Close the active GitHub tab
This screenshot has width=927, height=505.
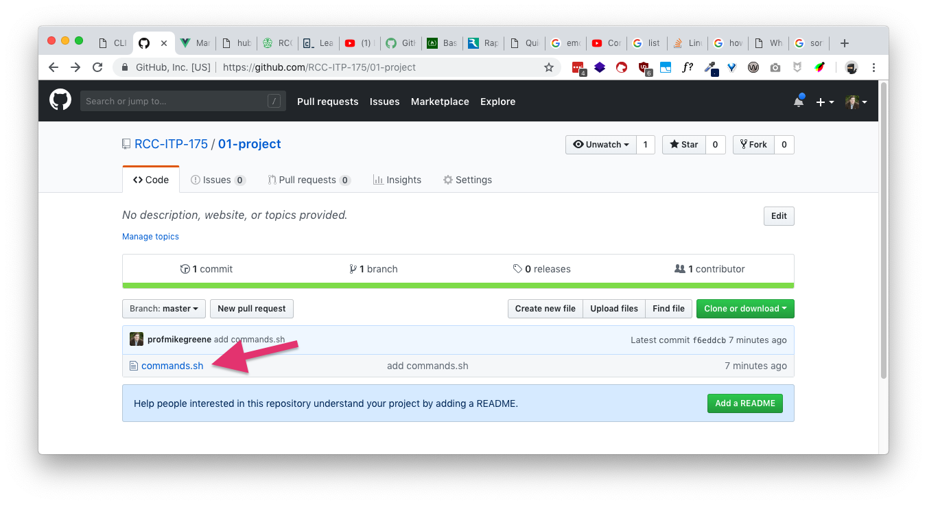(x=163, y=43)
